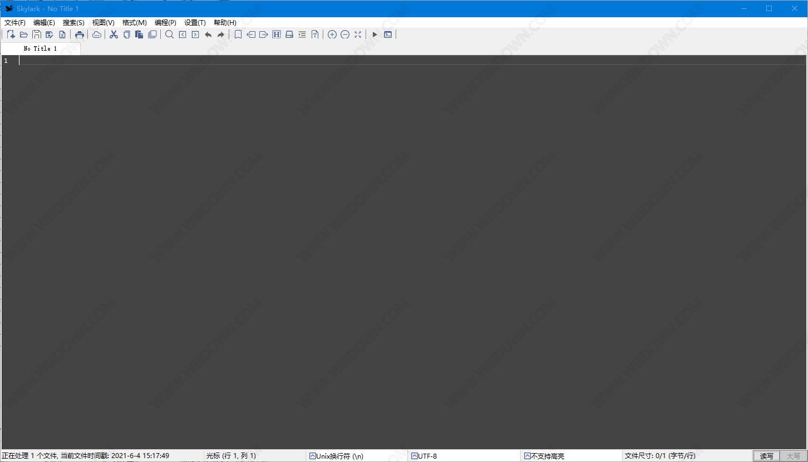Click the undo arrow icon
The width and height of the screenshot is (808, 462).
pos(208,35)
